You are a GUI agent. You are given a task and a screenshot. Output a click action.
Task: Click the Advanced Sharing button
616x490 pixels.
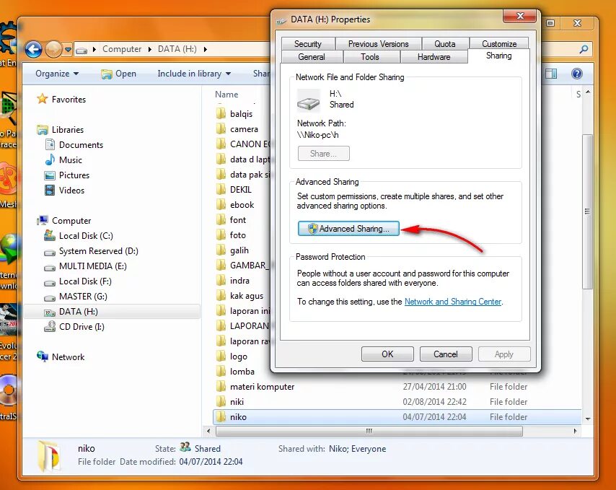[348, 228]
